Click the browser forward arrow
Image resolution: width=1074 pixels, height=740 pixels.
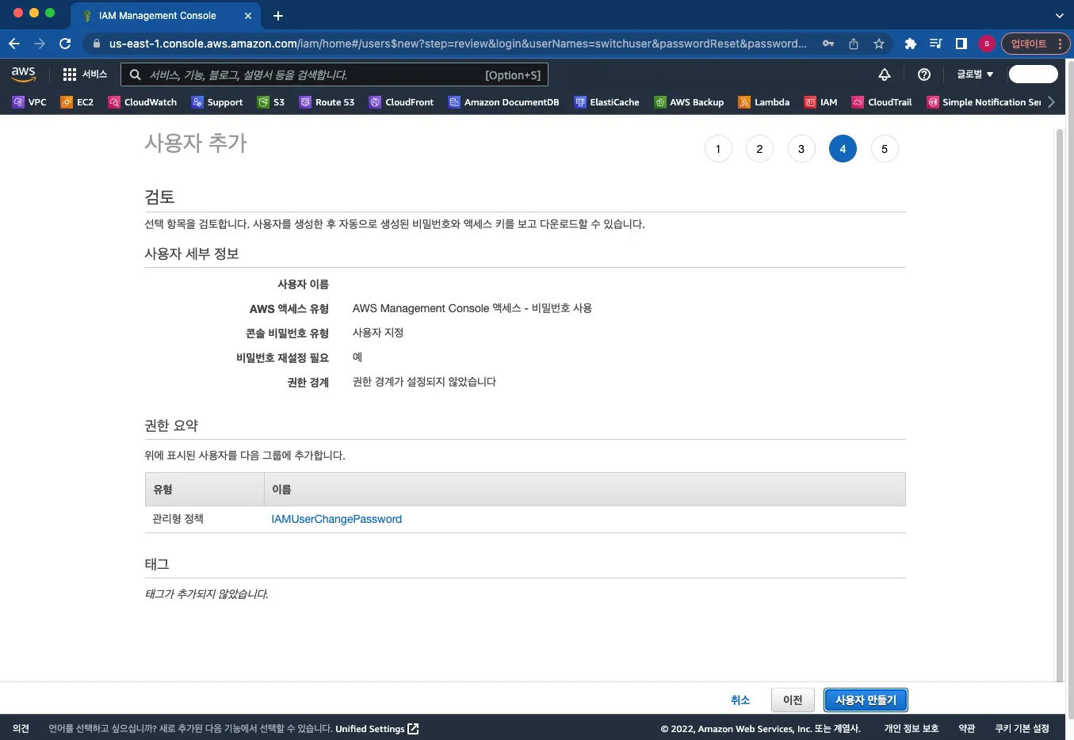click(40, 44)
